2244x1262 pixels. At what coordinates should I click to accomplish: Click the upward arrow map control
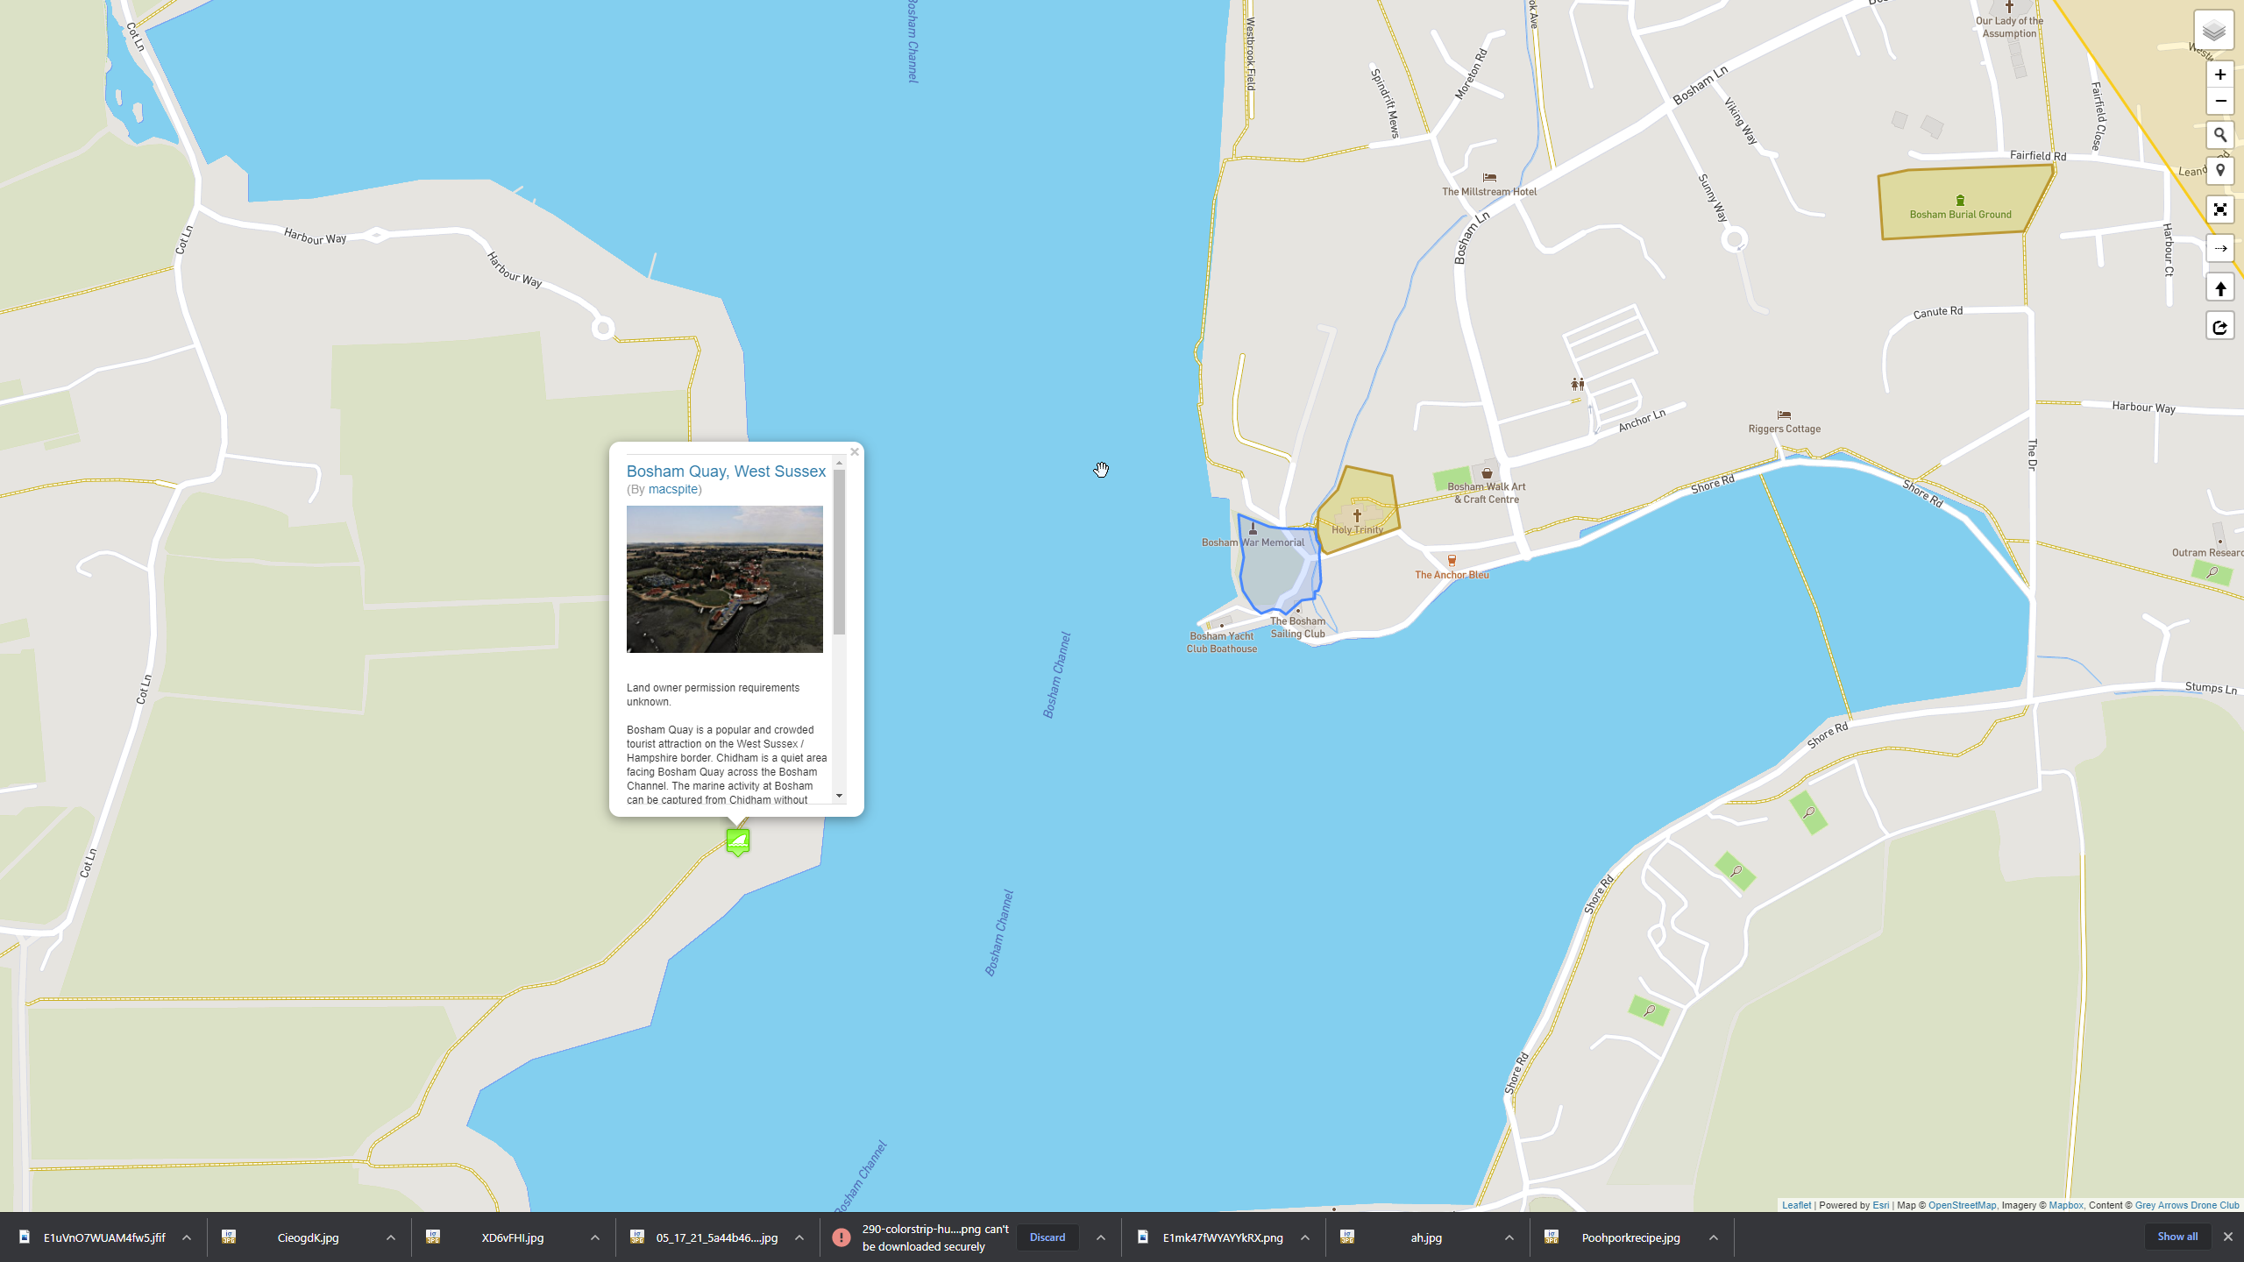[2219, 288]
